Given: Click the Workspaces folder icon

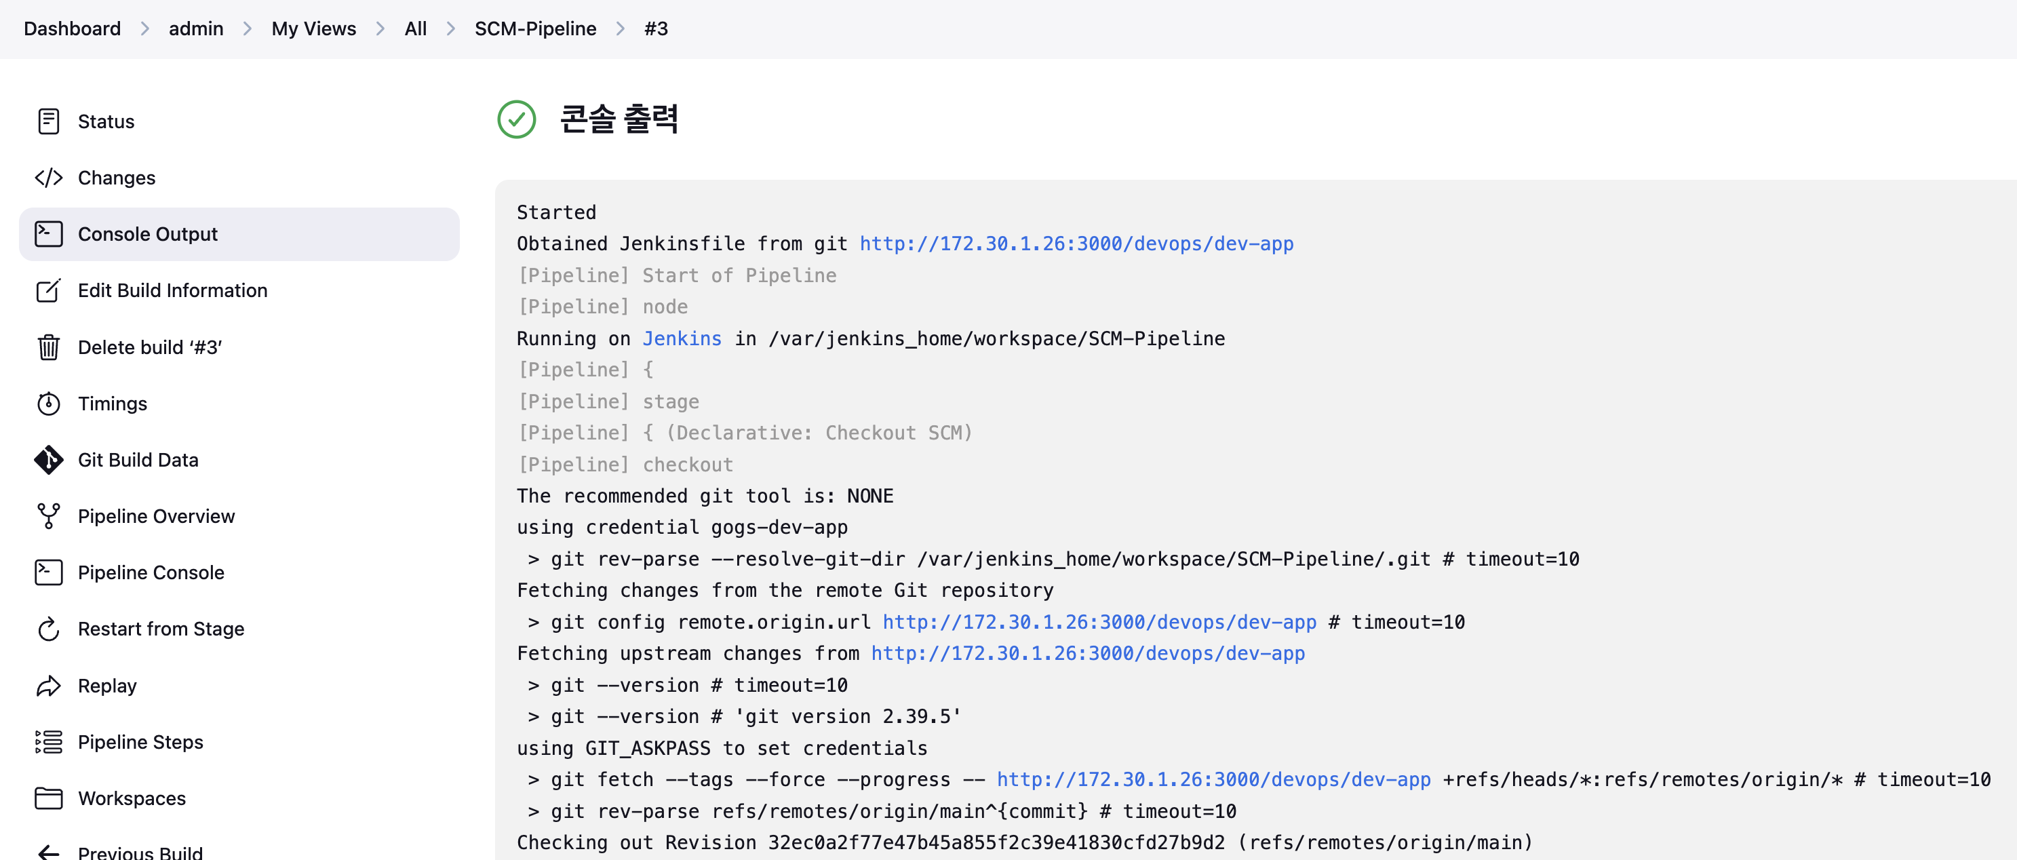Looking at the screenshot, I should [x=49, y=798].
